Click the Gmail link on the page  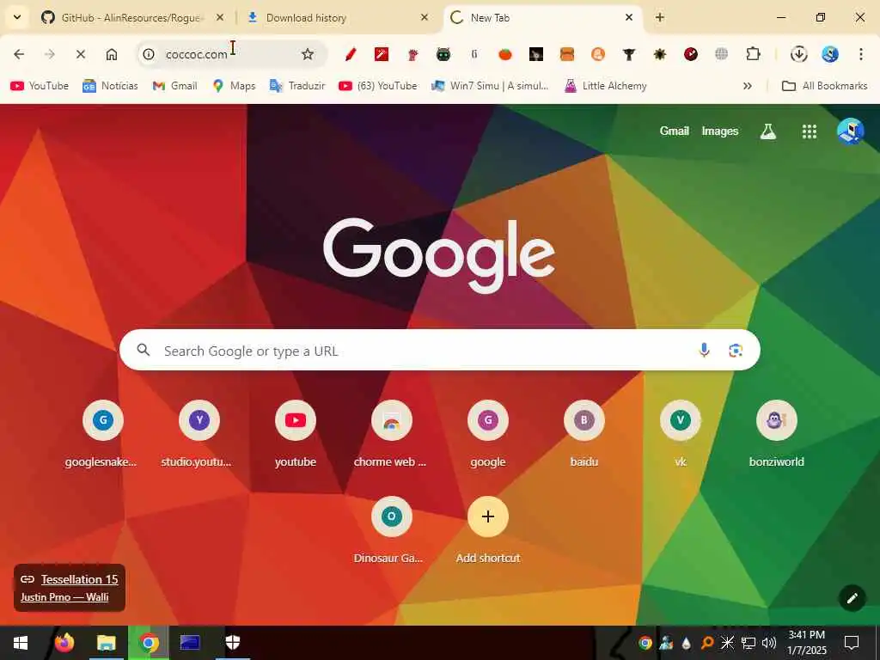(674, 131)
